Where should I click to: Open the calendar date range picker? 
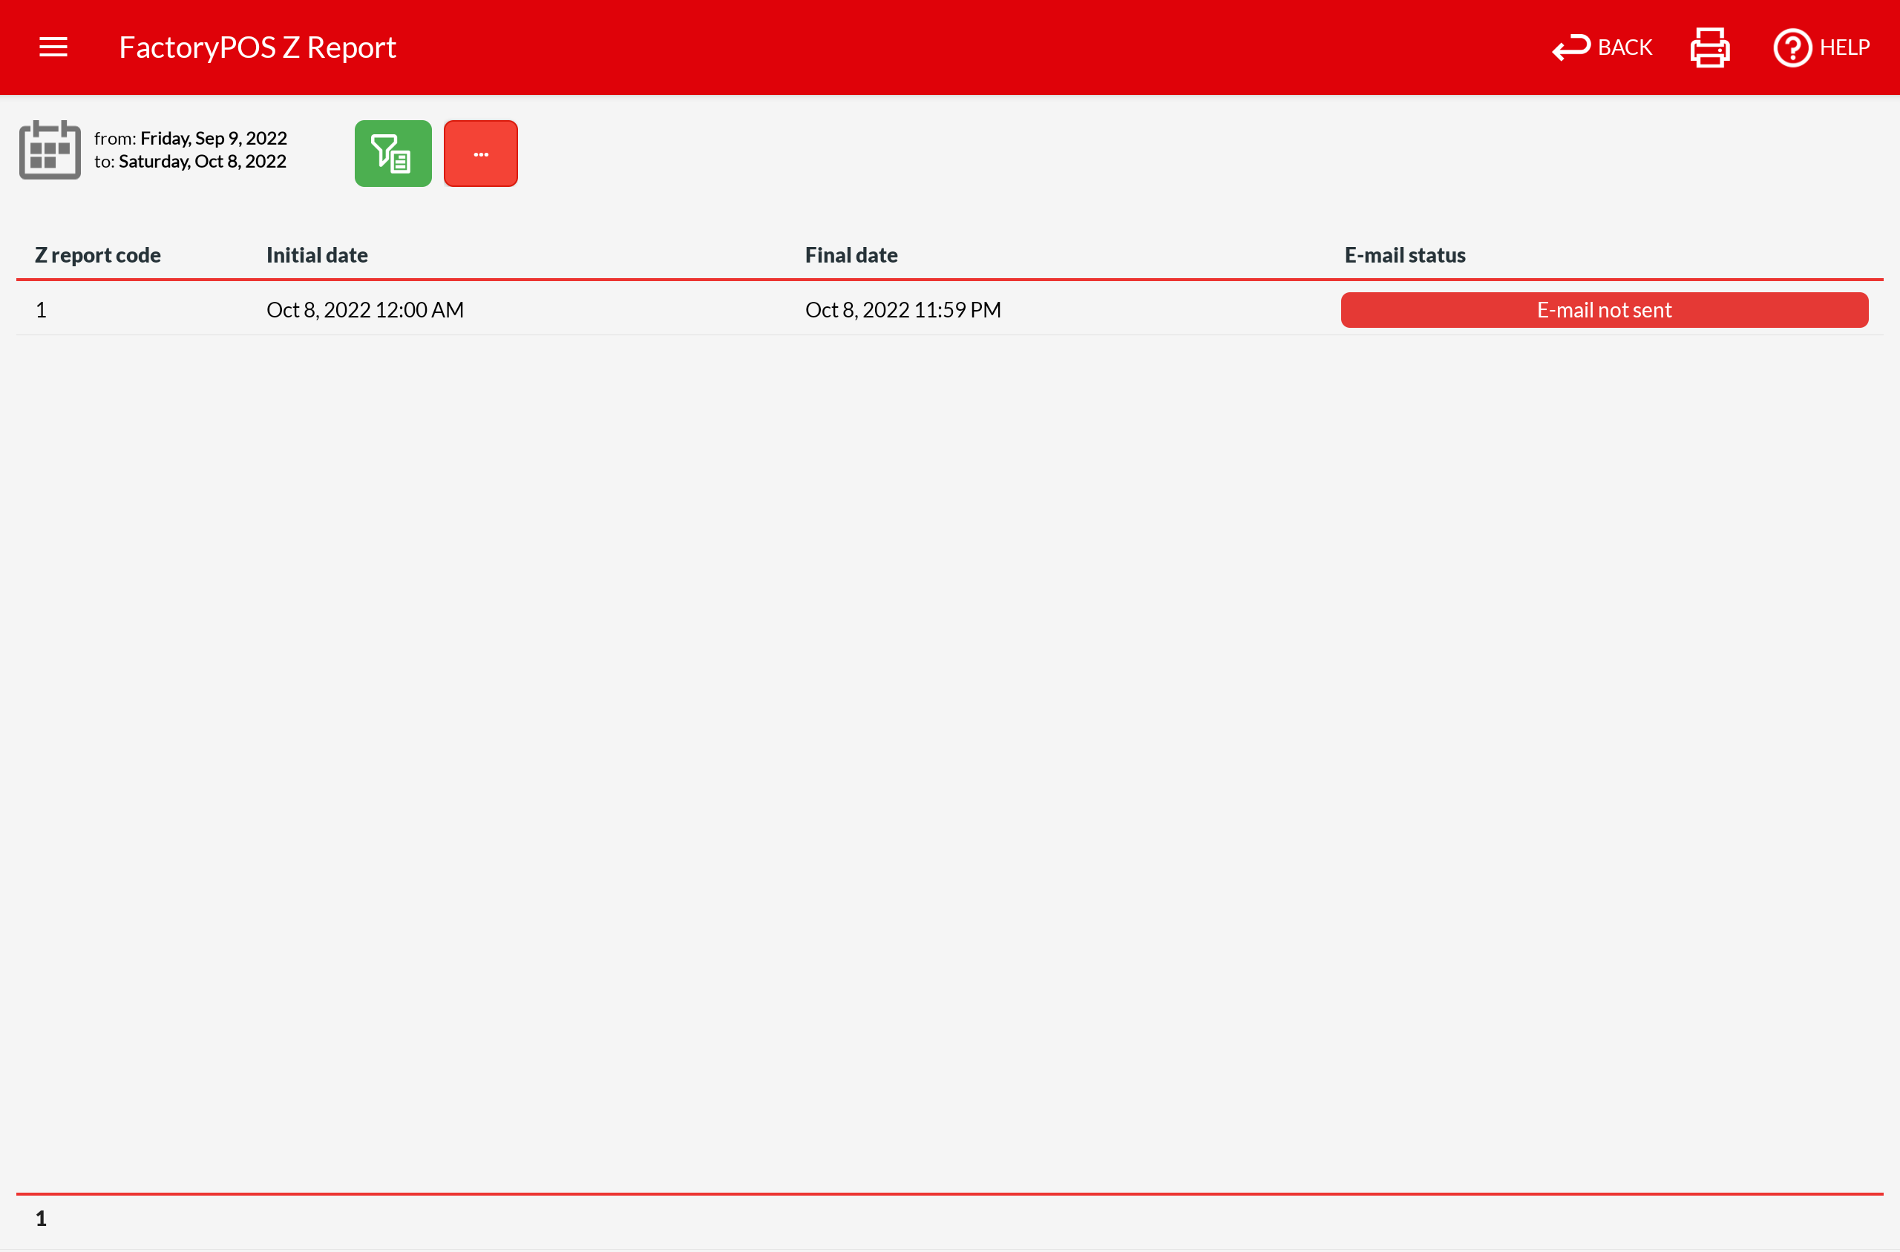pos(50,150)
